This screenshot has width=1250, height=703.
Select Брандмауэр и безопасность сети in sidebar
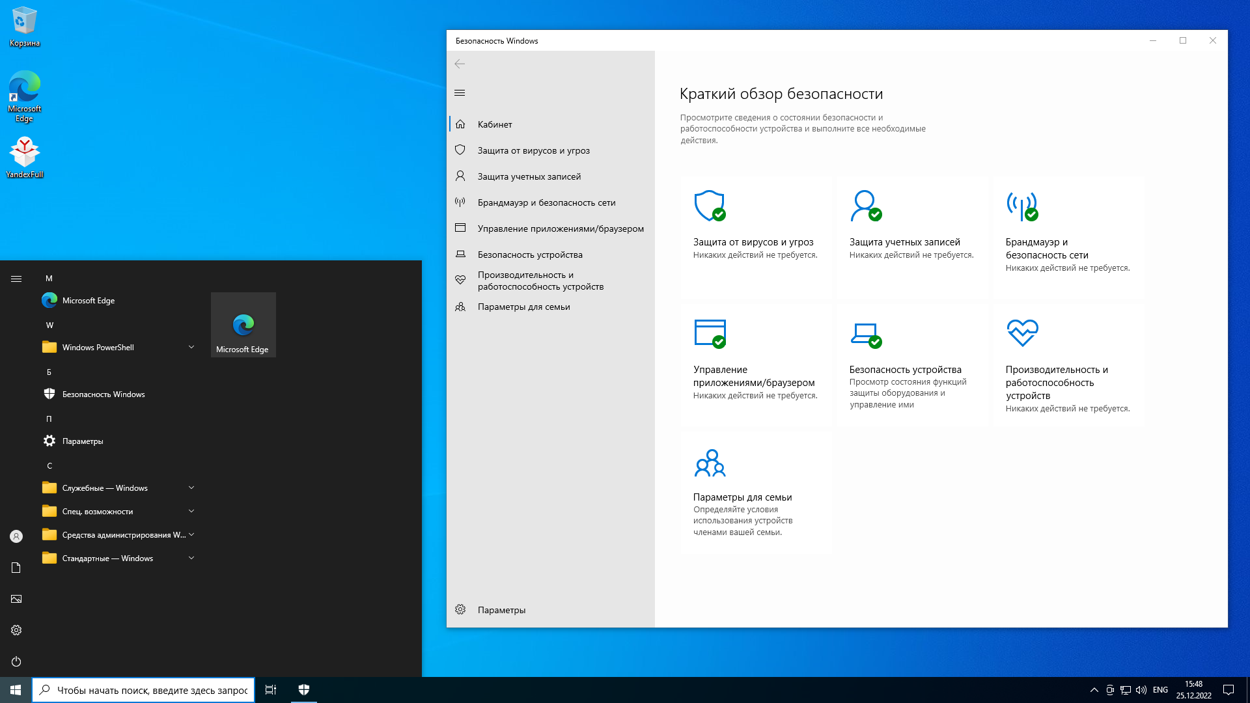546,202
